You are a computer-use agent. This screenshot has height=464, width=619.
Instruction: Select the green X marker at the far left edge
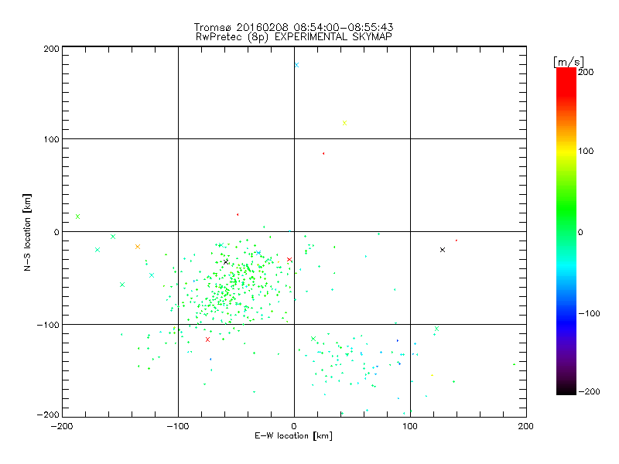click(x=78, y=217)
